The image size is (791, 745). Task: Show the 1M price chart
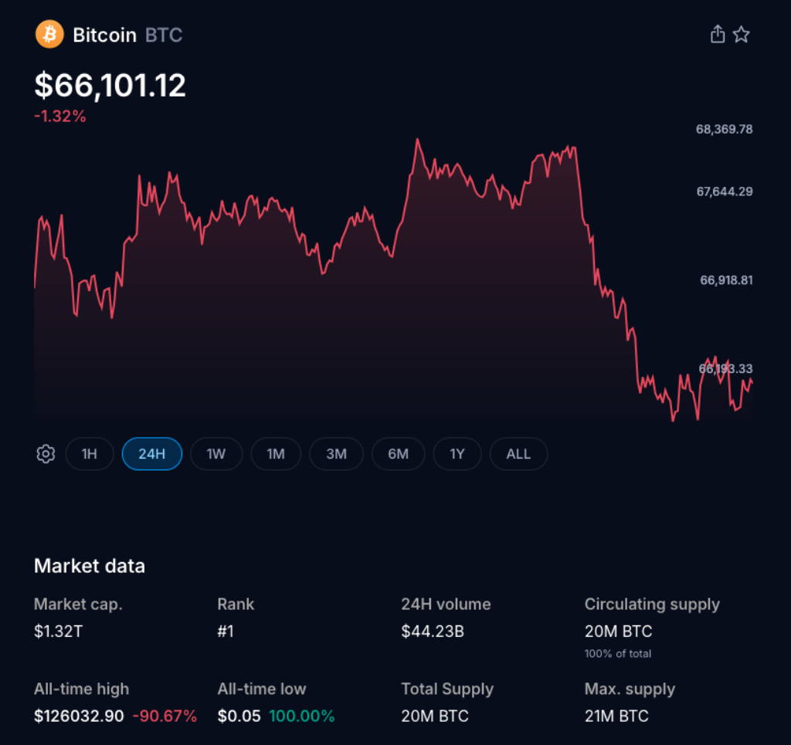click(276, 454)
